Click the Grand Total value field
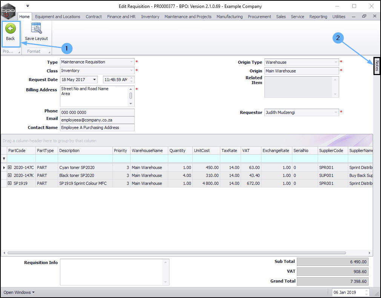The height and width of the screenshot is (298, 381). coord(333,281)
